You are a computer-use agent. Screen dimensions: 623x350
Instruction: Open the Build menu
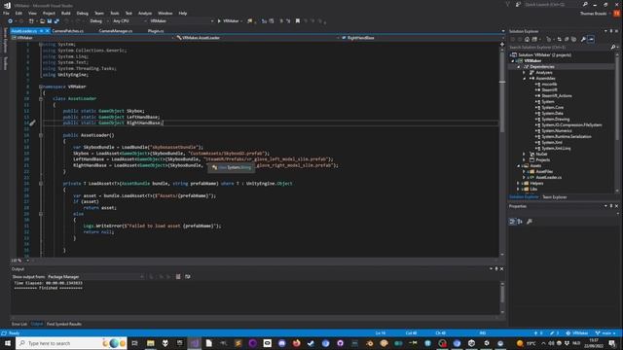(x=65, y=13)
